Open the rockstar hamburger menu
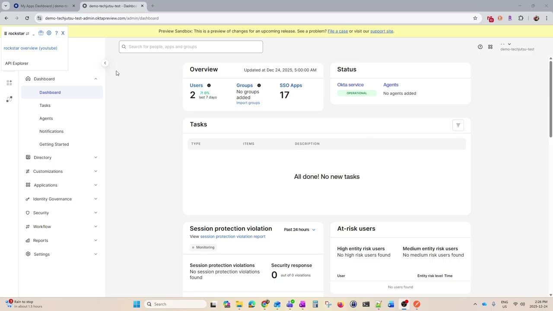The height and width of the screenshot is (311, 553). pyautogui.click(x=6, y=33)
